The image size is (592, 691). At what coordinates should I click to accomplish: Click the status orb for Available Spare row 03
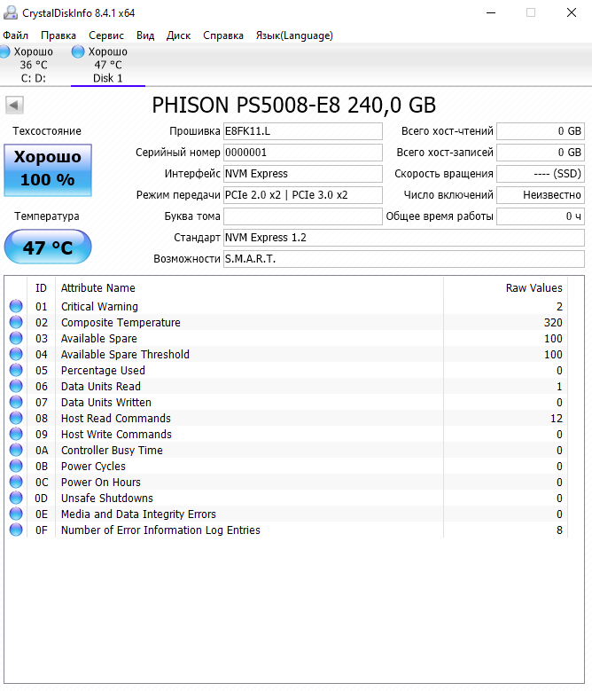pyautogui.click(x=16, y=338)
